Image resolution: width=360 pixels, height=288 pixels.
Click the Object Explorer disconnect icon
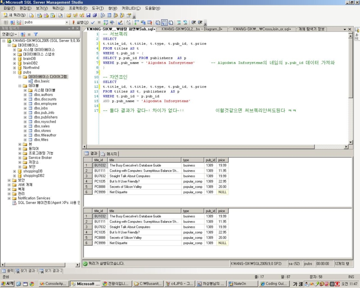[23, 34]
